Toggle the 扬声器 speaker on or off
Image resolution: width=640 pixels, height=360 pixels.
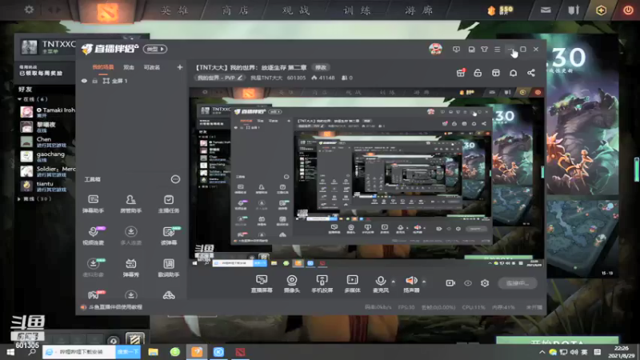[x=411, y=284]
